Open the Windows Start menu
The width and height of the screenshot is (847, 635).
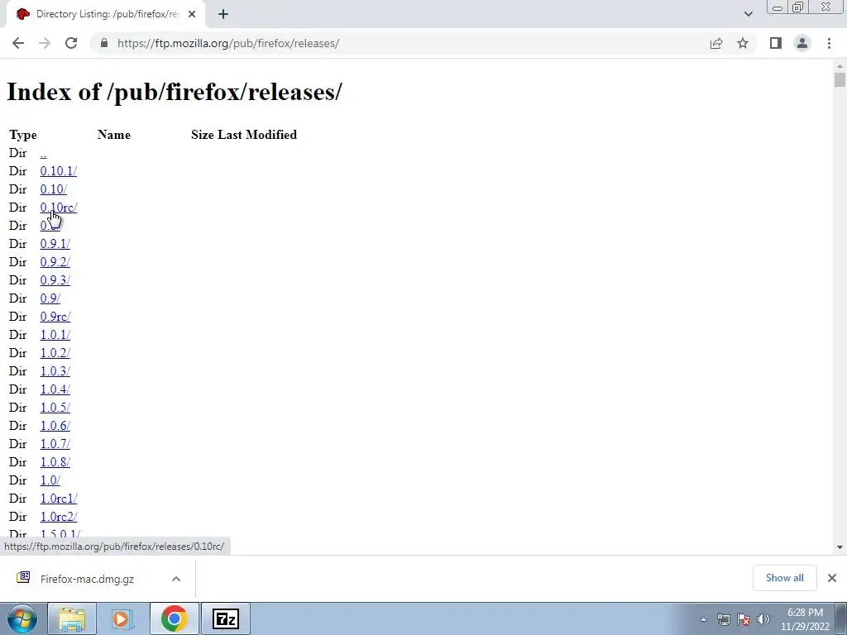(22, 618)
